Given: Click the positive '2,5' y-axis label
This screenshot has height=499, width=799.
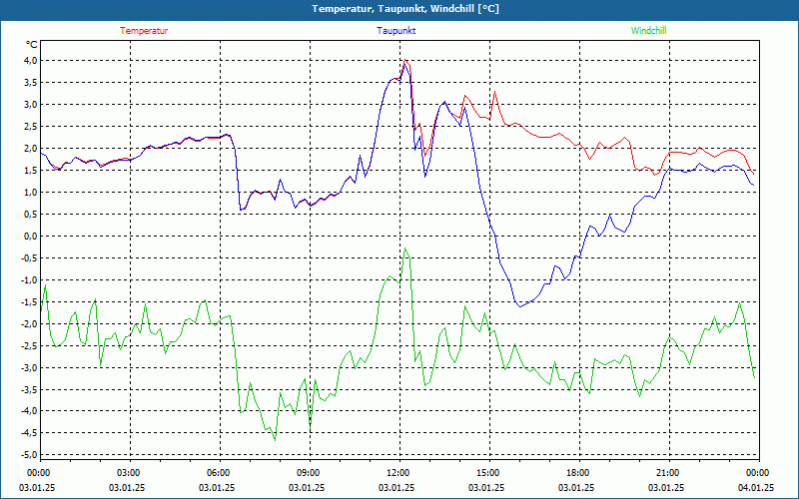Looking at the screenshot, I should coord(31,127).
